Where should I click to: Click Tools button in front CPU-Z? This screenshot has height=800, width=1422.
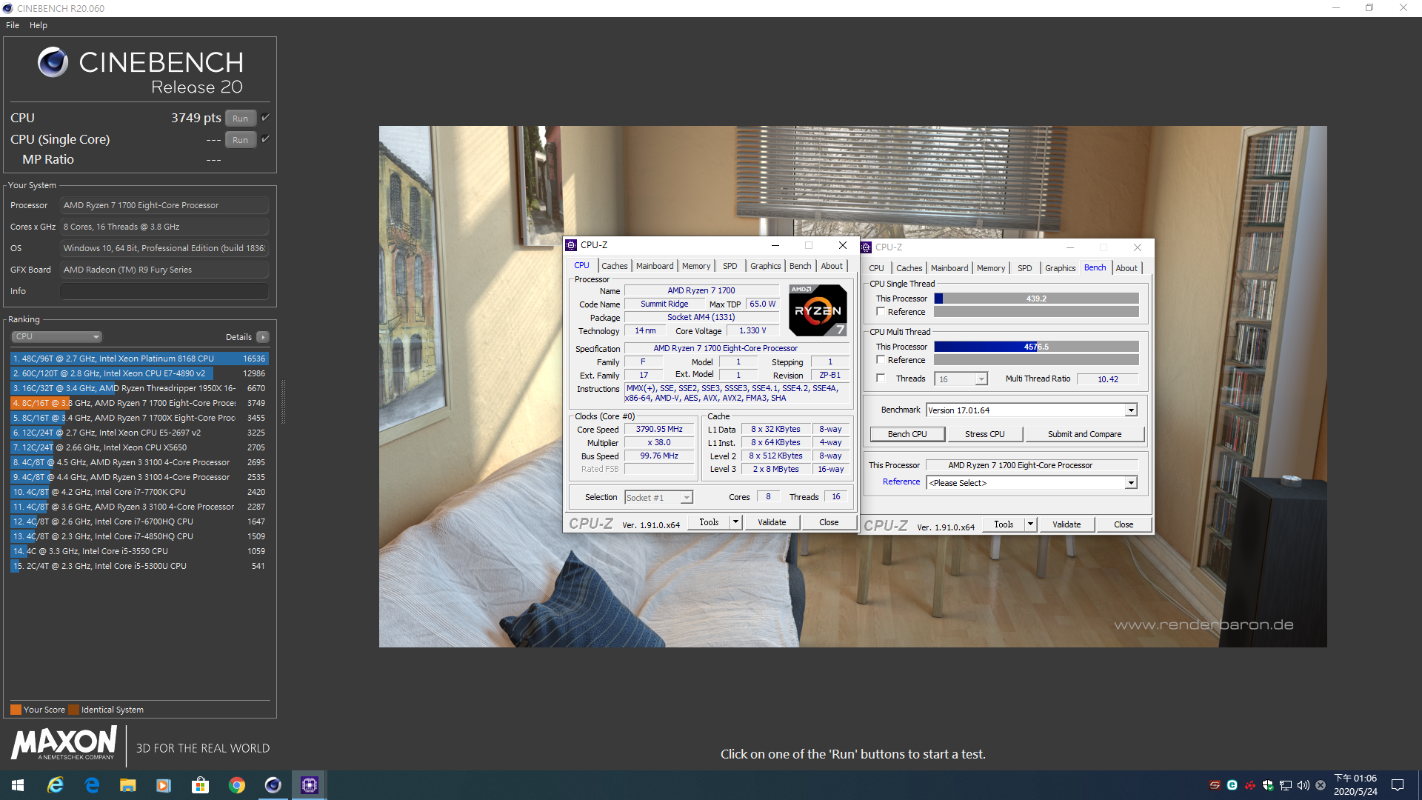709,522
